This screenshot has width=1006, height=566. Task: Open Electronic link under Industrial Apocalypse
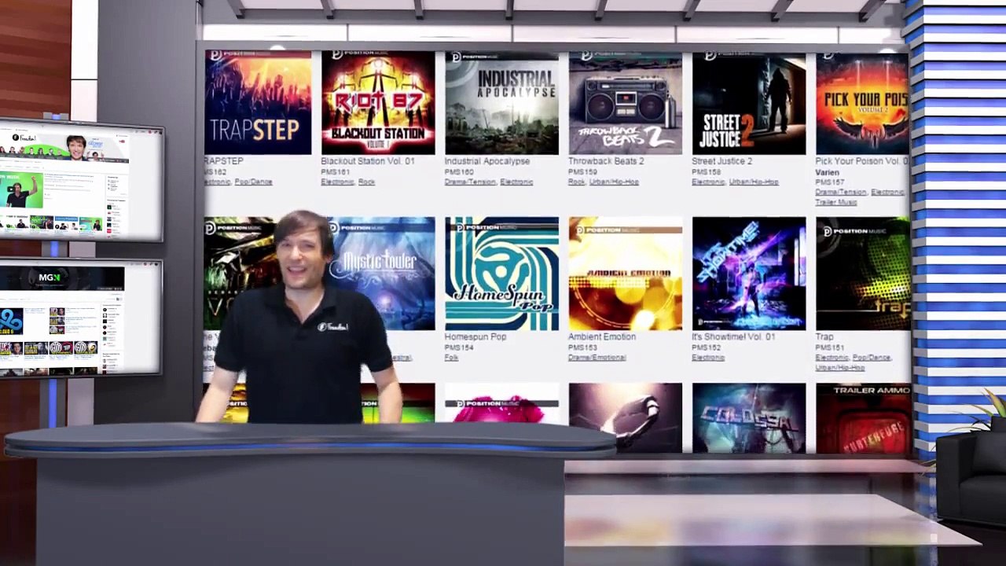point(516,182)
